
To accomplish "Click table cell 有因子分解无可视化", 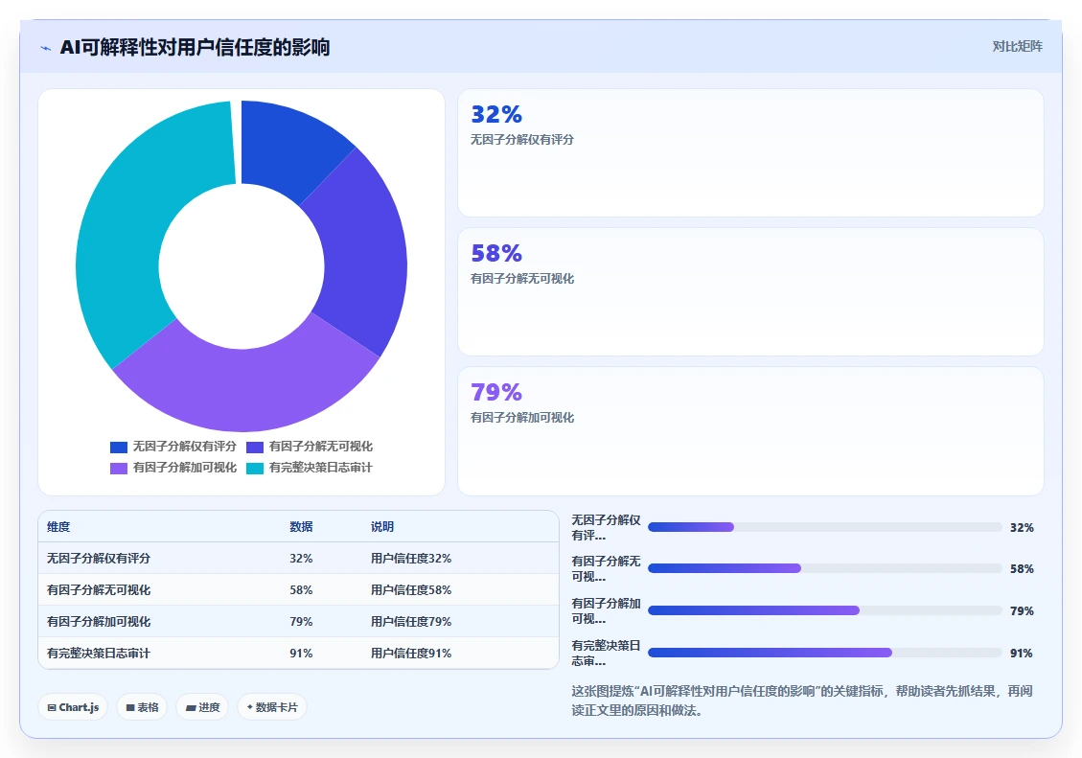I will 99,589.
